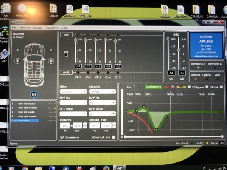Screen dimensions: 227x170
Task: Select front left tweeter speaker icon
Action: click(x=18, y=50)
